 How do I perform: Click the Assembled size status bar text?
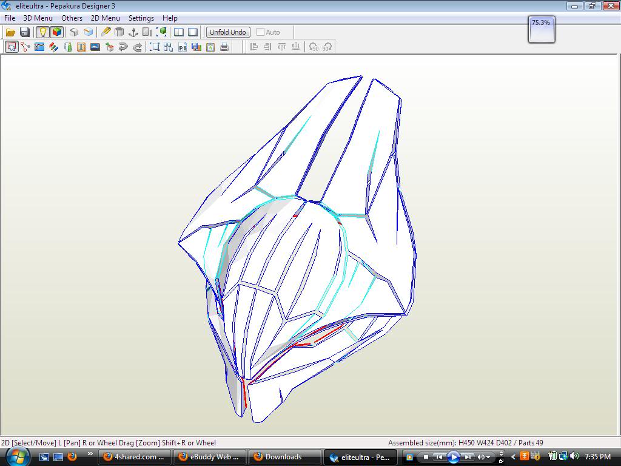[465, 442]
